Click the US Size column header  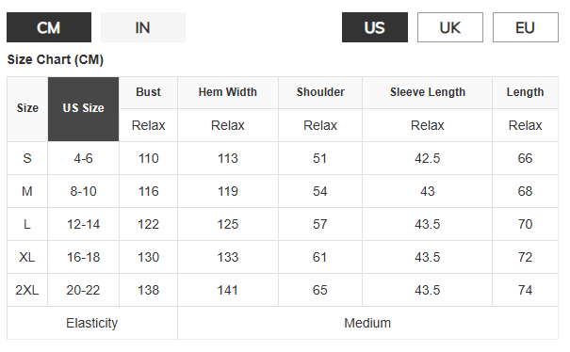[83, 108]
